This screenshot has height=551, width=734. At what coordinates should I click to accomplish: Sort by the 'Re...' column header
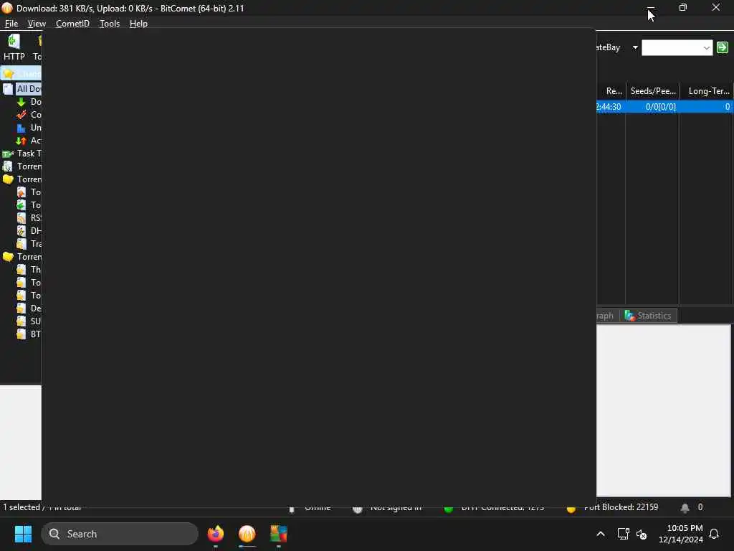(611, 91)
